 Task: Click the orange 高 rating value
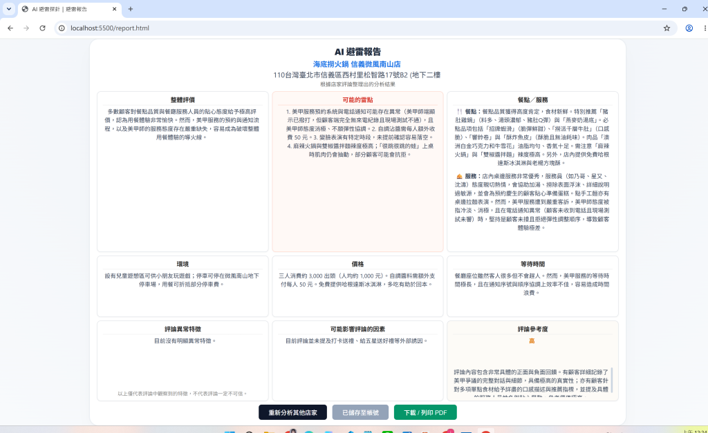pyautogui.click(x=532, y=341)
